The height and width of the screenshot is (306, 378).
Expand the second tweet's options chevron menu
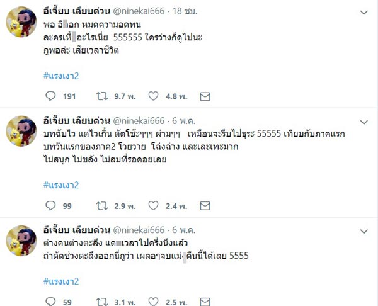point(364,121)
